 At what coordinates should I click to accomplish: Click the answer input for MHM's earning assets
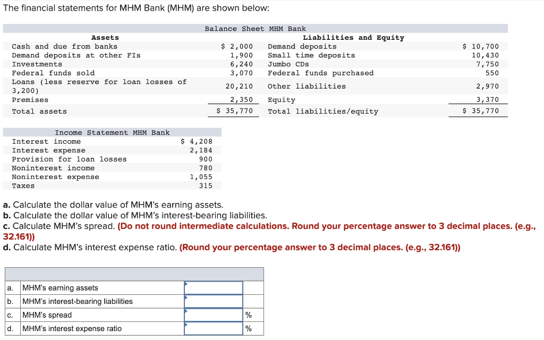tap(212, 287)
